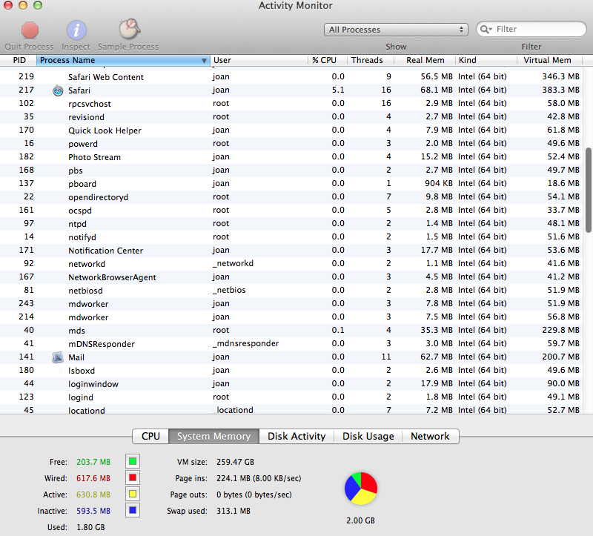
Task: Click the 259.47 GB VM size value
Action: tap(235, 462)
